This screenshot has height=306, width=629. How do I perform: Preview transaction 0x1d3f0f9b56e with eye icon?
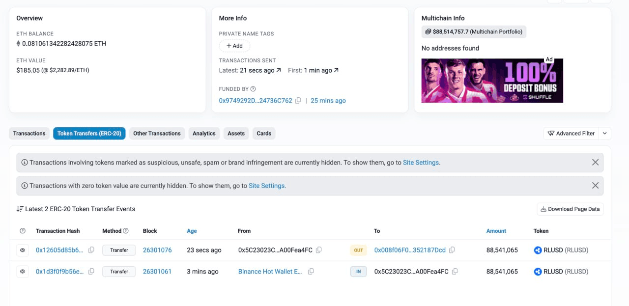click(x=23, y=271)
